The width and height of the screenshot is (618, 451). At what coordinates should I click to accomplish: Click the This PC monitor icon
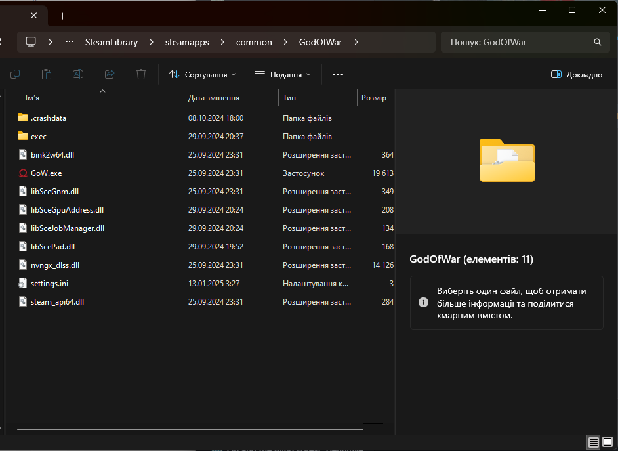click(x=31, y=42)
